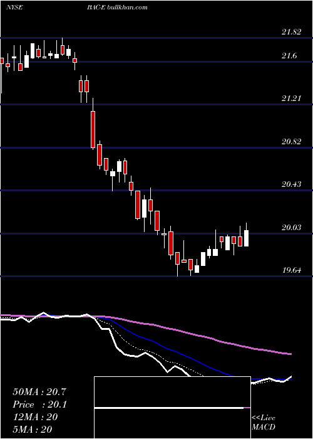The height and width of the screenshot is (439, 313).
Task: Click the 20.03 price level label
Action: [292, 227]
